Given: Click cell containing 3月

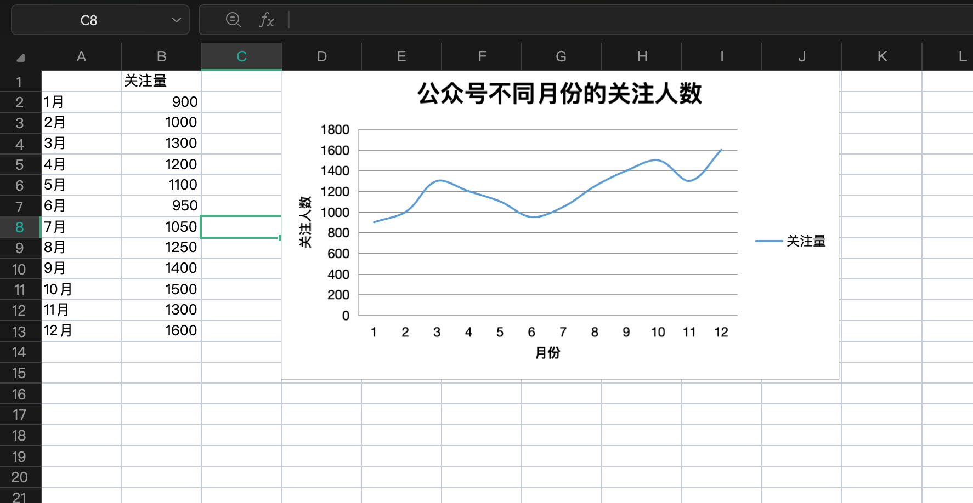Looking at the screenshot, I should 81,144.
